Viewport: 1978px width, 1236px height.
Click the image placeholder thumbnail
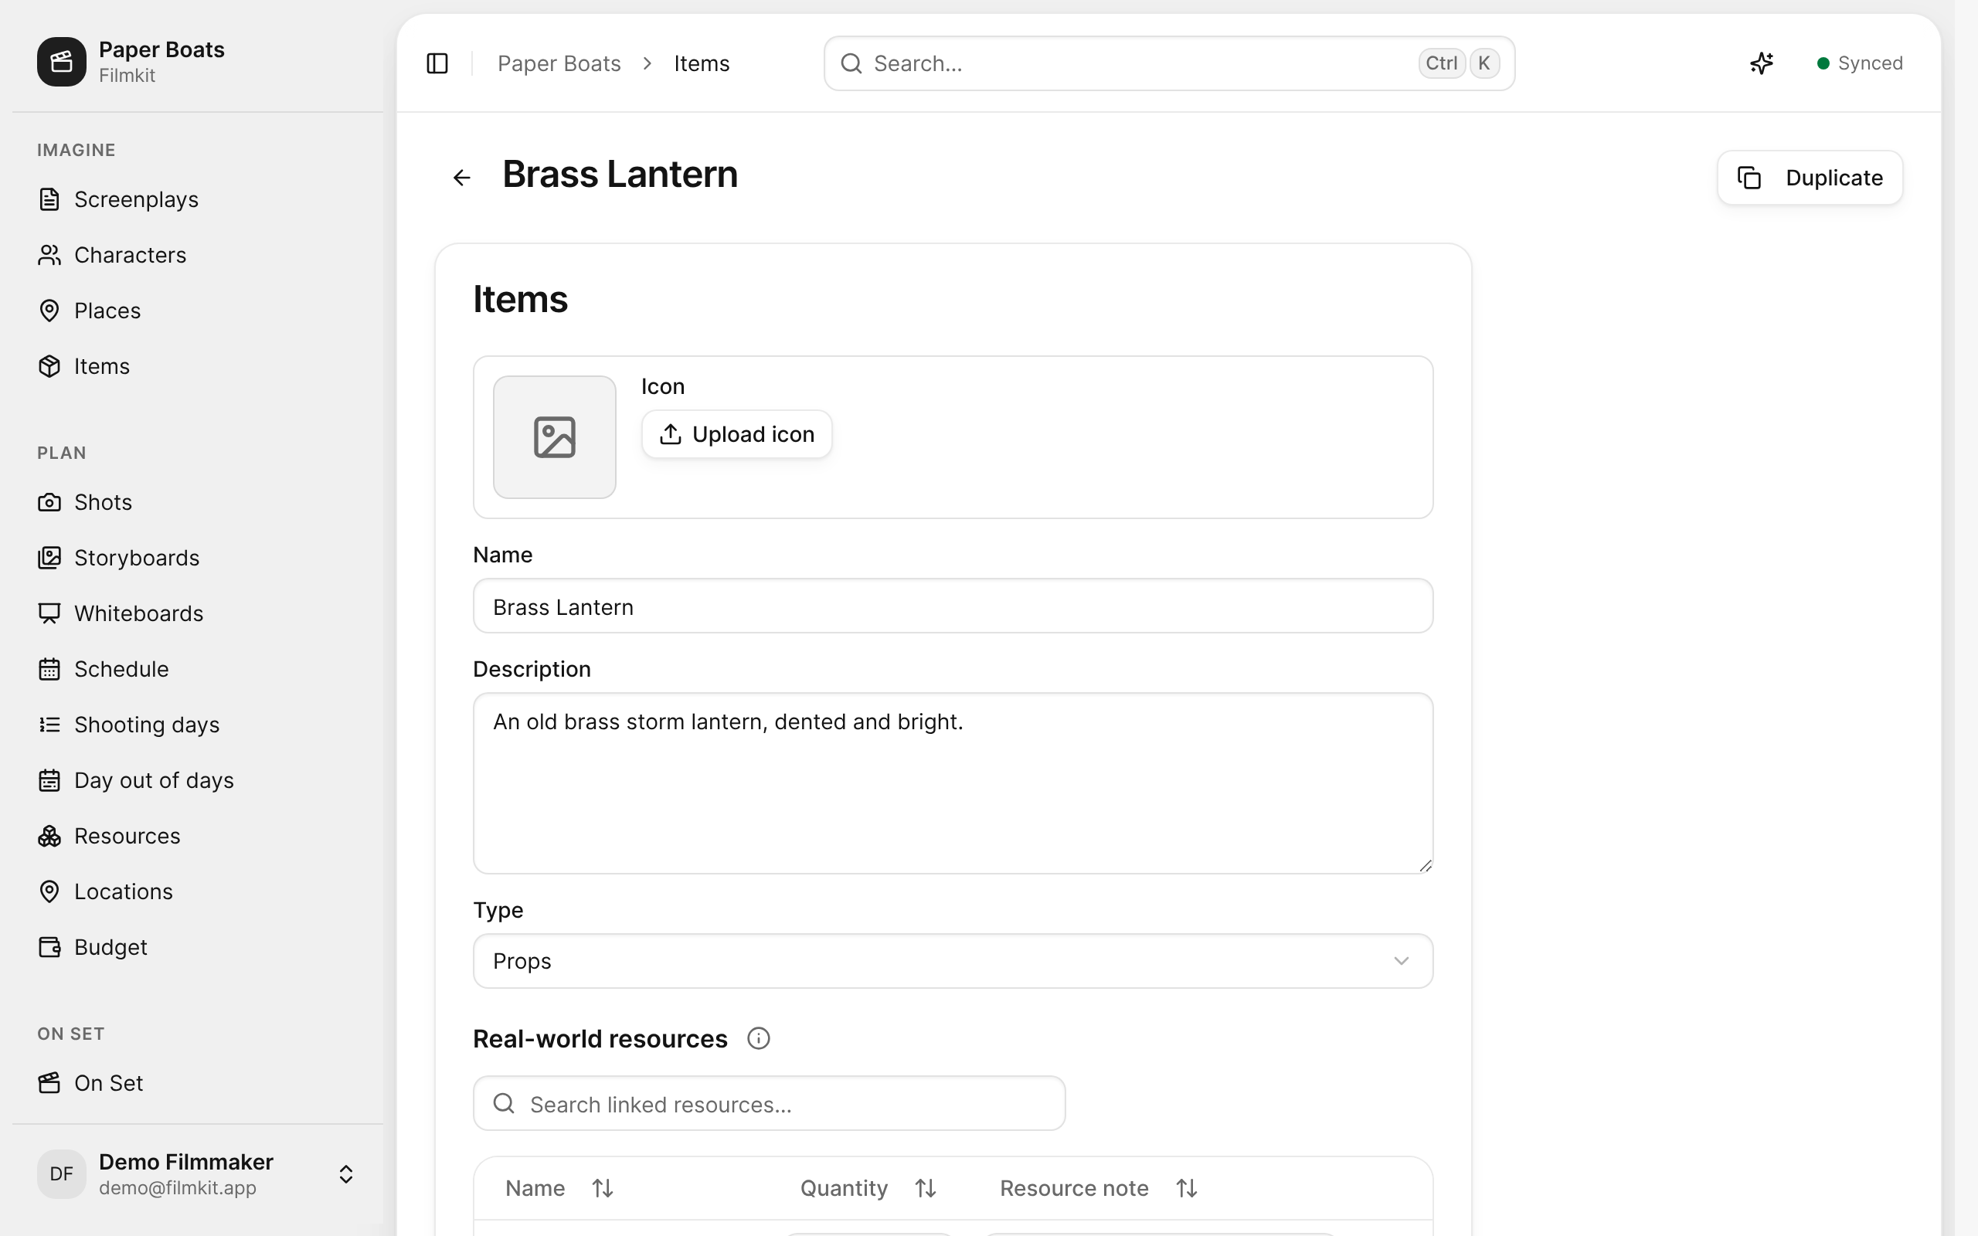554,436
